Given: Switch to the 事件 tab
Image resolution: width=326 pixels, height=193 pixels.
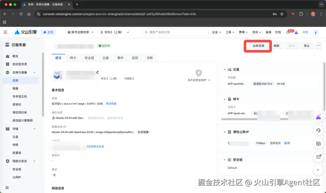Looking at the screenshot, I should tap(120, 58).
